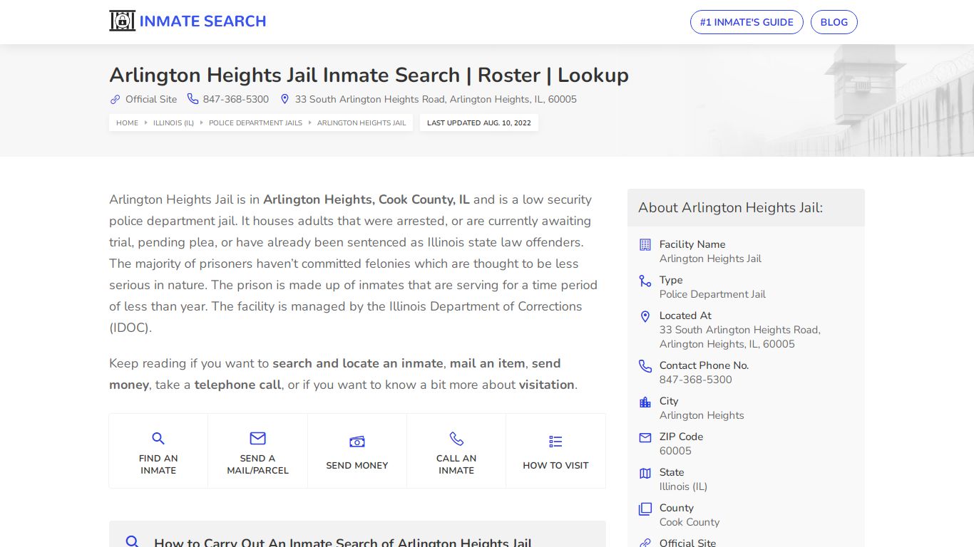Viewport: 974px width, 547px height.
Task: Go to the Blog page
Action: (x=834, y=22)
